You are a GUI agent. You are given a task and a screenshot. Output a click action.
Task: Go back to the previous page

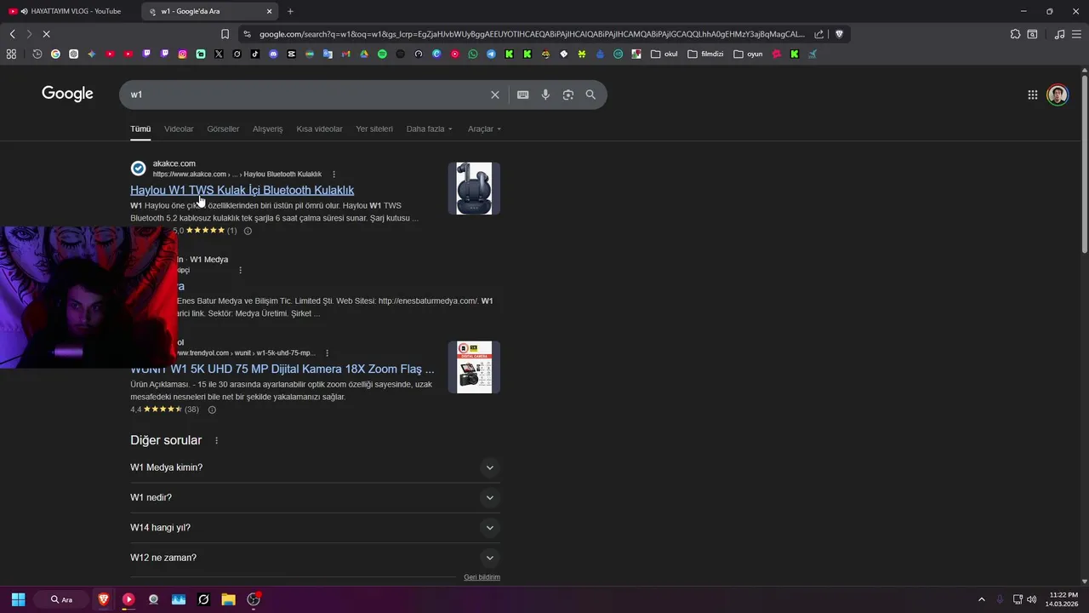coord(12,34)
